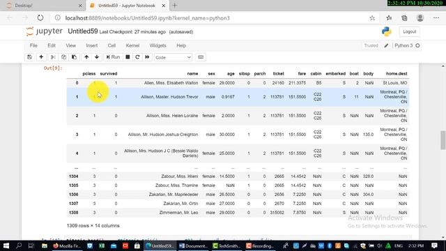The width and height of the screenshot is (446, 251).
Task: Open Windows taskbar search
Action: (x=19, y=245)
